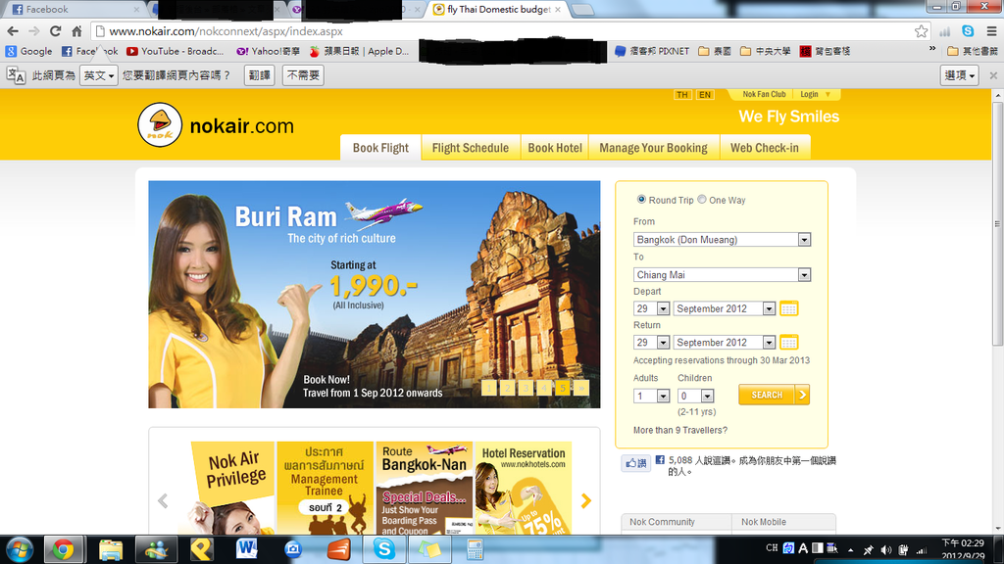
Task: Open the Adults count dropdown
Action: 651,397
